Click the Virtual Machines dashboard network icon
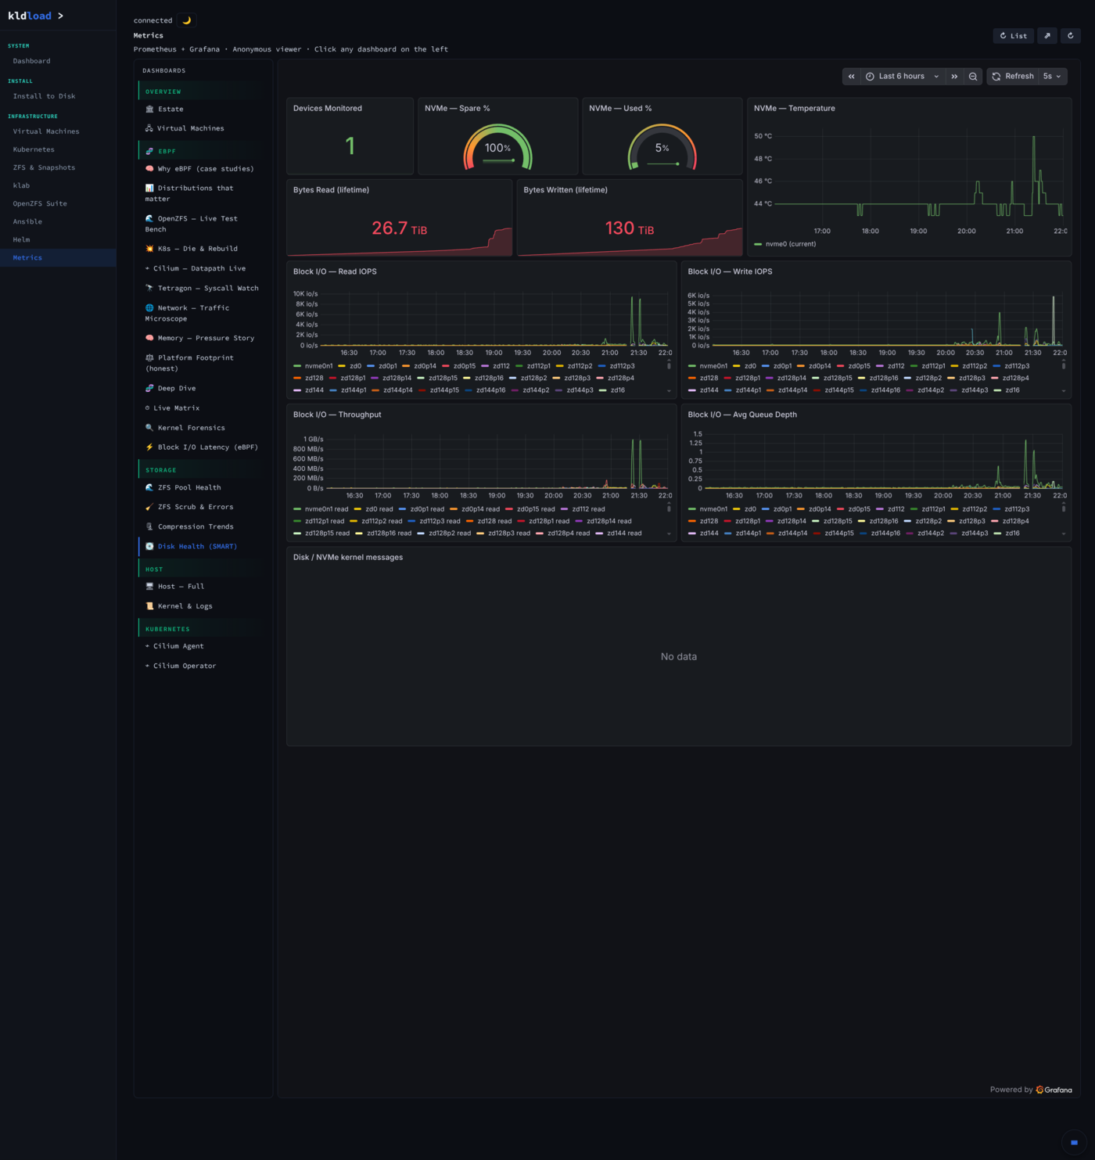 click(149, 128)
